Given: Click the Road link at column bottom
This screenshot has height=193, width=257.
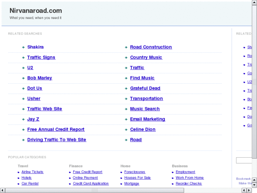Looking at the screenshot, I should [x=136, y=140].
